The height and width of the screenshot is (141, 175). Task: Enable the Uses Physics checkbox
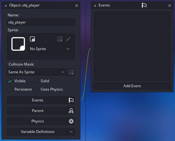[36, 89]
